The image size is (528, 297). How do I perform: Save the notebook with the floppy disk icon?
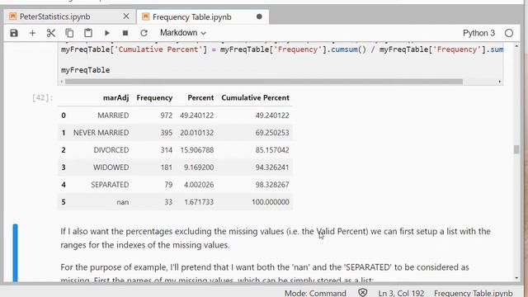click(14, 33)
